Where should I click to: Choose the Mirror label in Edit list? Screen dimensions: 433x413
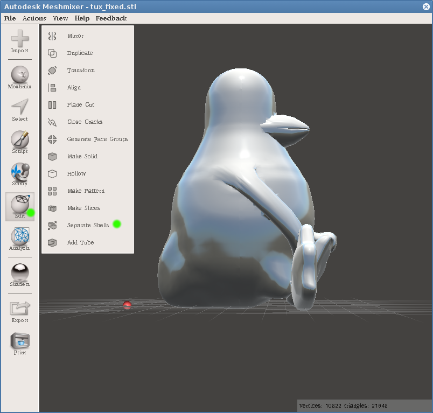pyautogui.click(x=75, y=36)
